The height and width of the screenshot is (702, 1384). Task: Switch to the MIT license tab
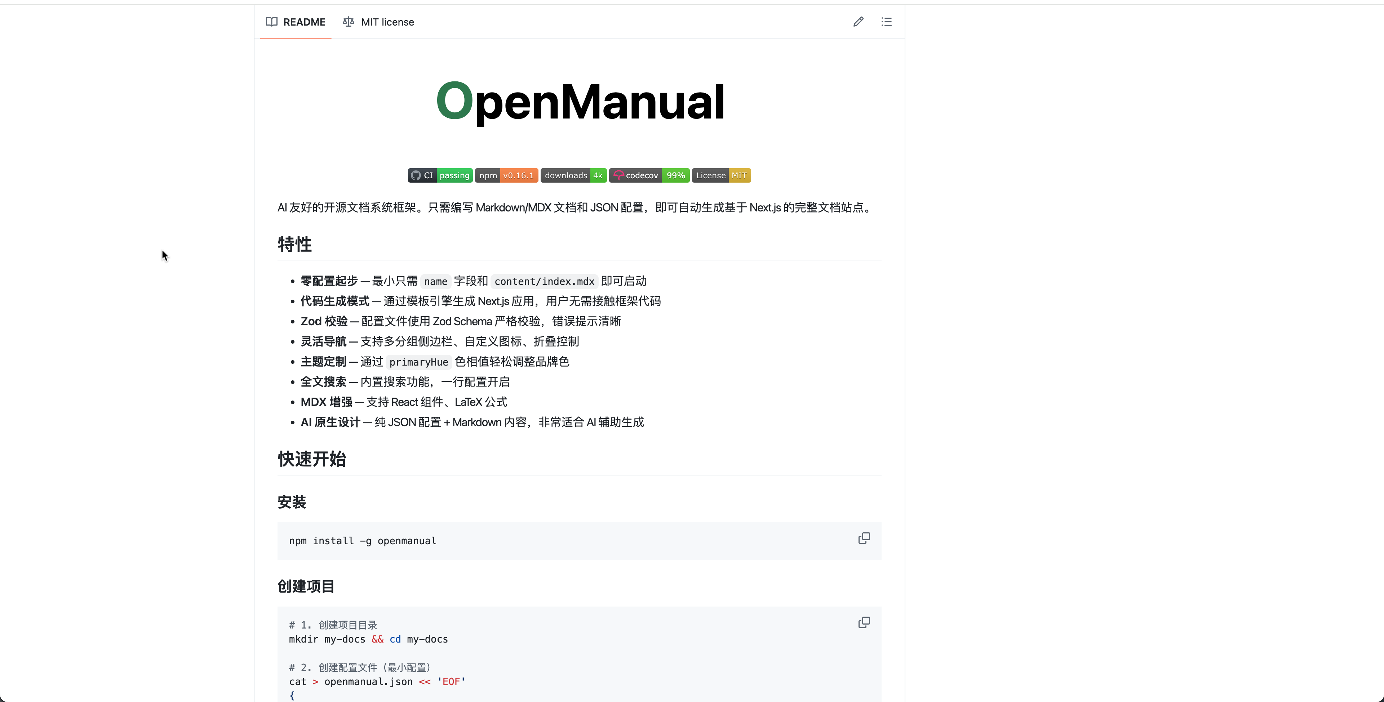tap(378, 22)
